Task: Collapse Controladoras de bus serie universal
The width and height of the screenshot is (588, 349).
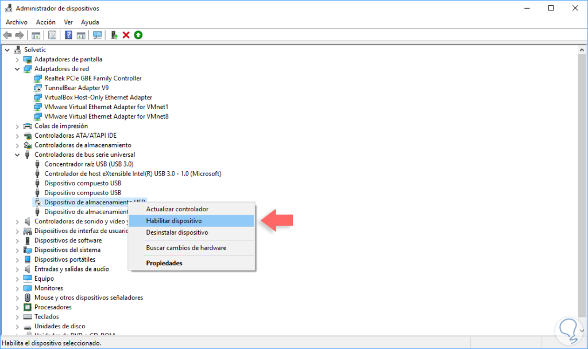Action: (x=17, y=155)
